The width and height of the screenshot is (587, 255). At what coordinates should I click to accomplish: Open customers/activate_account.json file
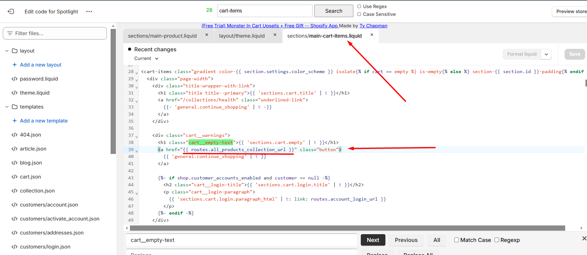click(60, 219)
